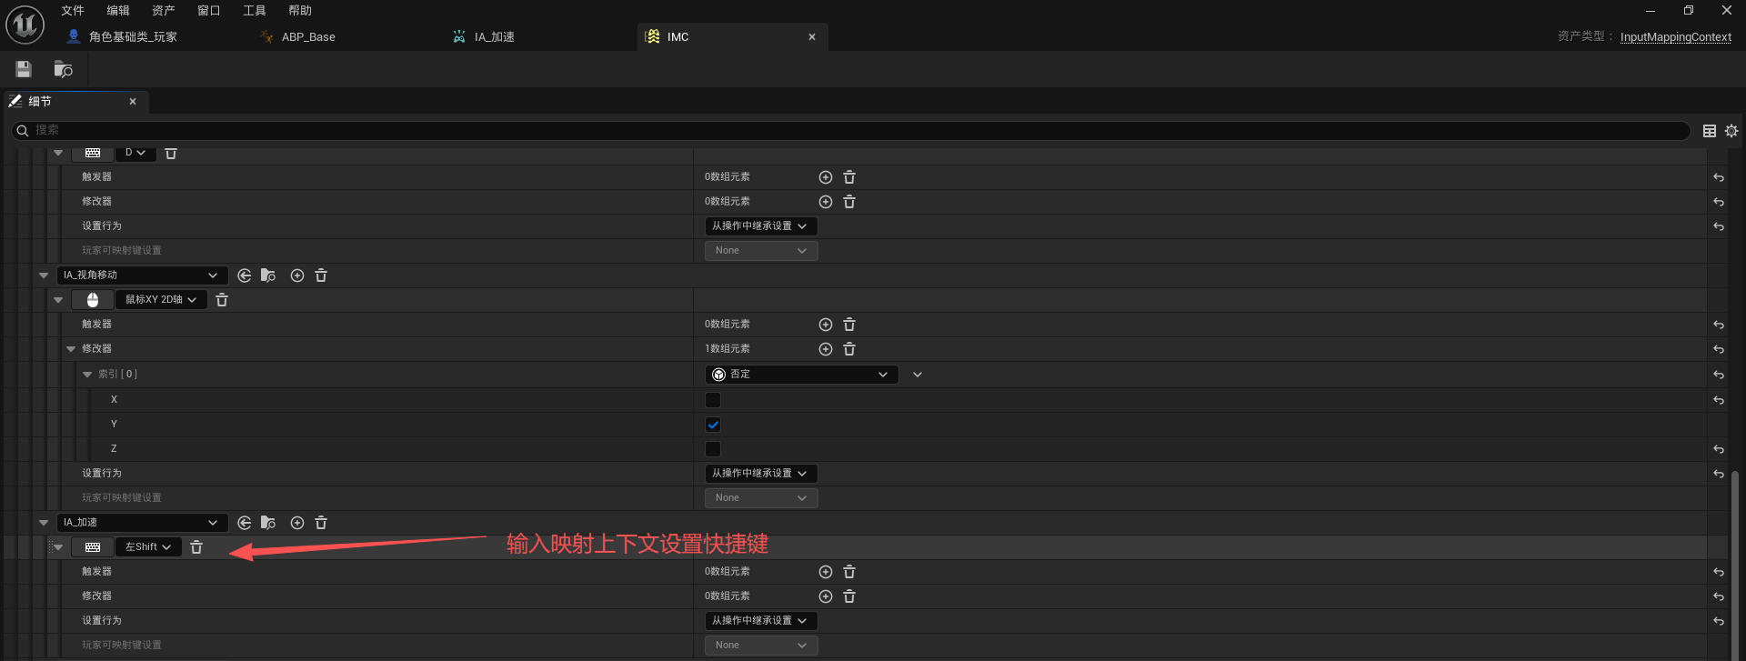This screenshot has width=1746, height=661.
Task: Delete the IA_加速 action mapping
Action: pyautogui.click(x=321, y=523)
